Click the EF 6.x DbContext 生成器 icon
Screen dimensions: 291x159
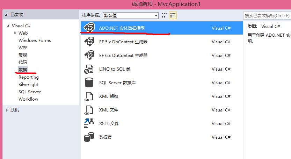[89, 55]
